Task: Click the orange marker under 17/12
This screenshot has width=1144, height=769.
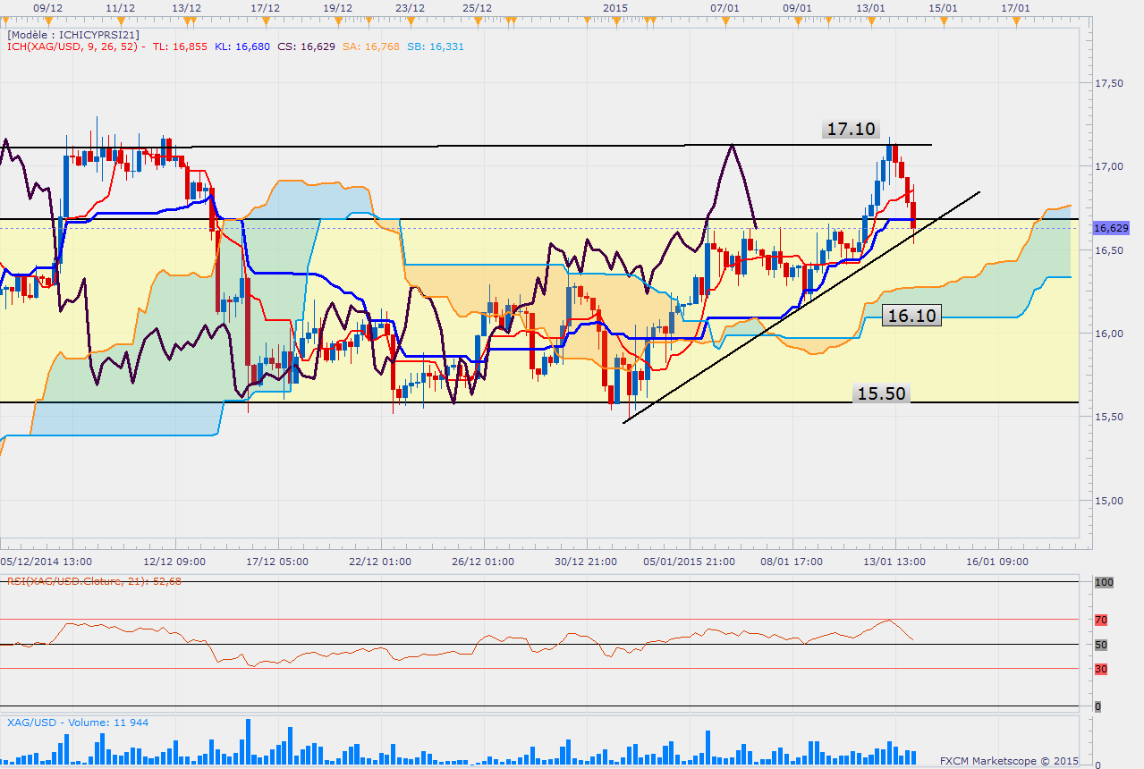Action: coord(267,18)
